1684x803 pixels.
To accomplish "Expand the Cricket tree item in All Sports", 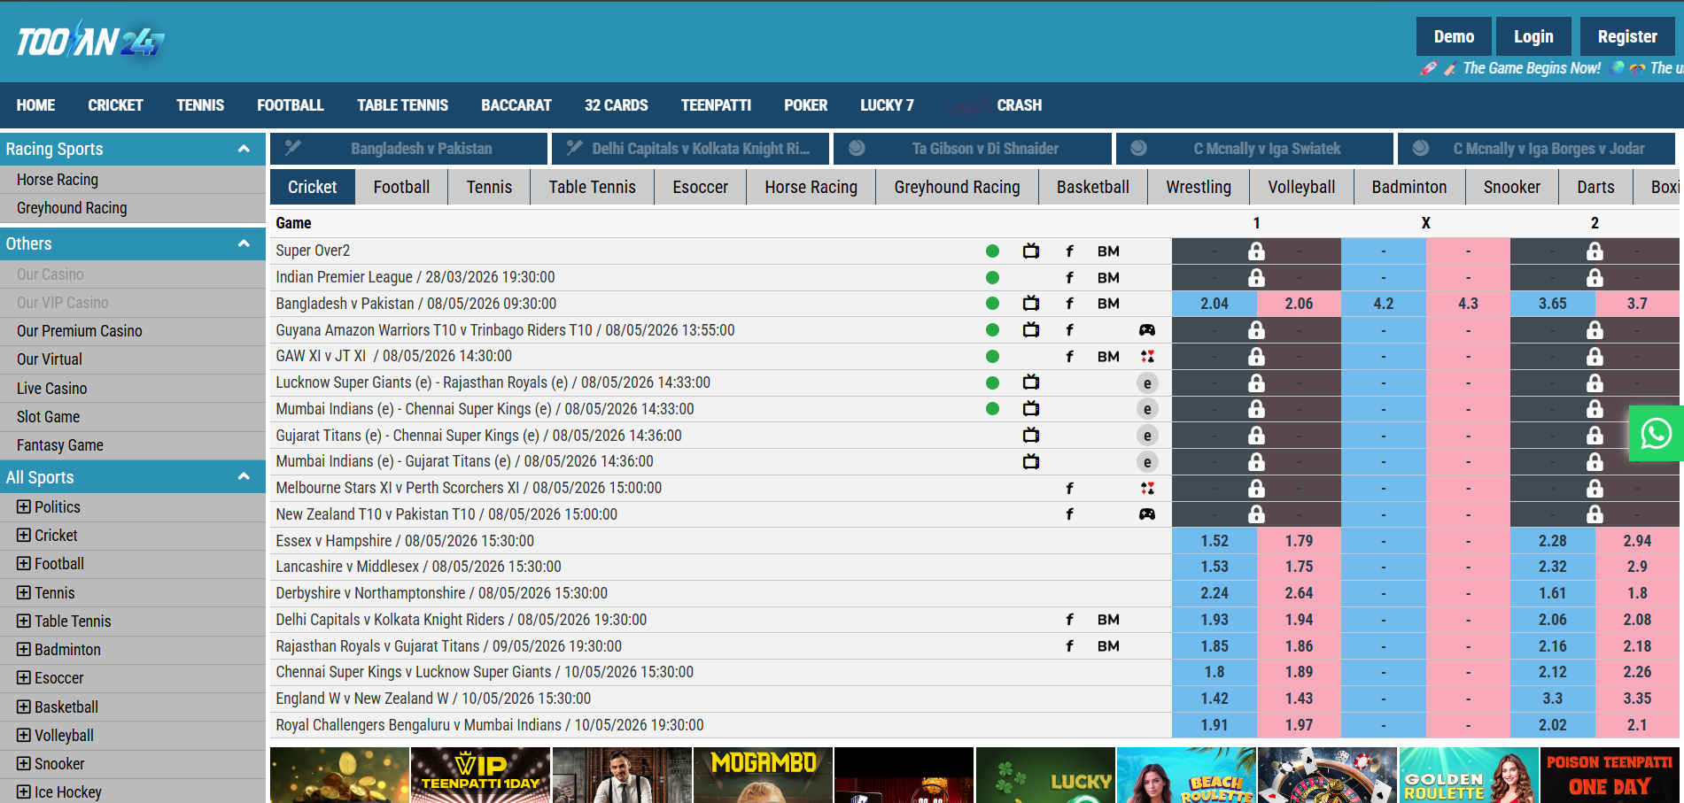I will click(24, 535).
